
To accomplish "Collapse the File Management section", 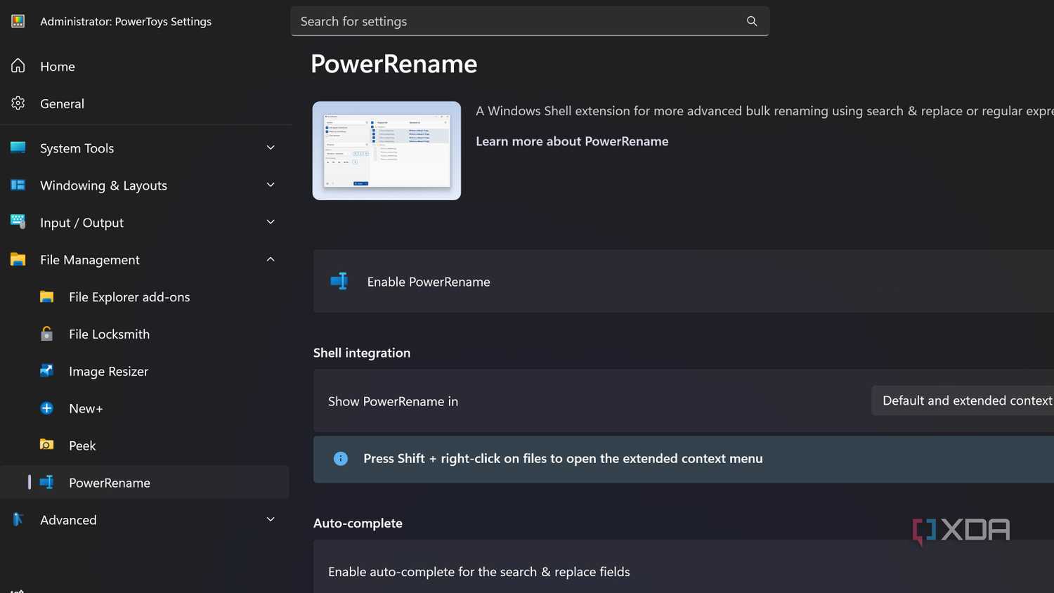I will pos(271,259).
